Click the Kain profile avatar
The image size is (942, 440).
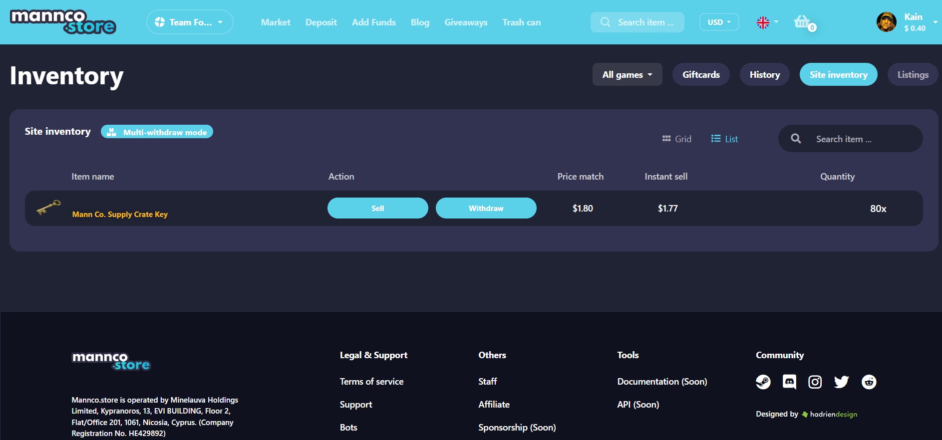pos(887,22)
